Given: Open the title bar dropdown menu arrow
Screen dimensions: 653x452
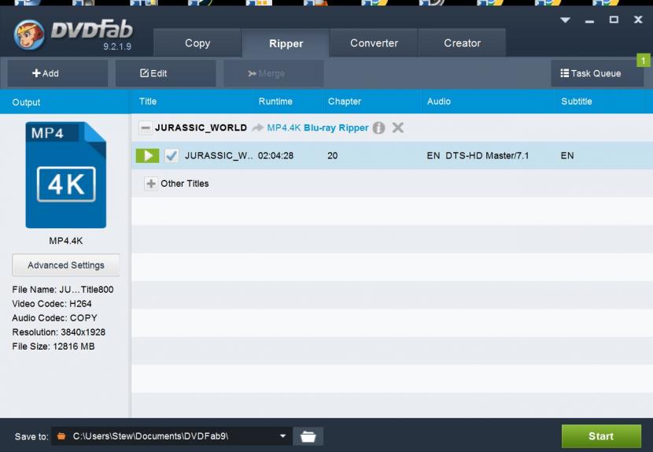Looking at the screenshot, I should 565,20.
